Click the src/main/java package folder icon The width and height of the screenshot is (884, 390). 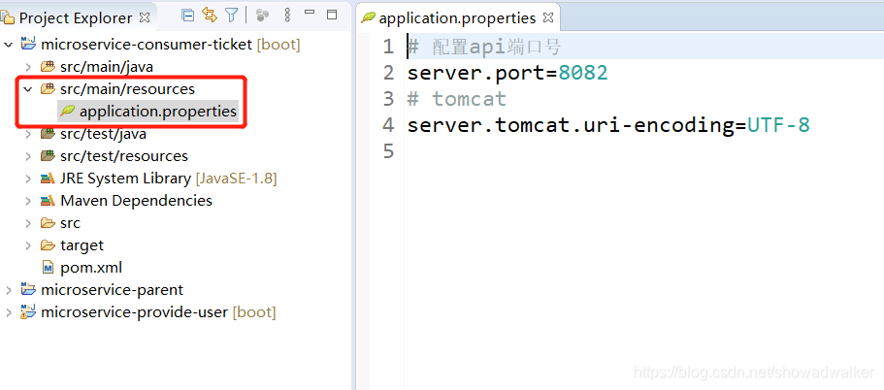(48, 67)
